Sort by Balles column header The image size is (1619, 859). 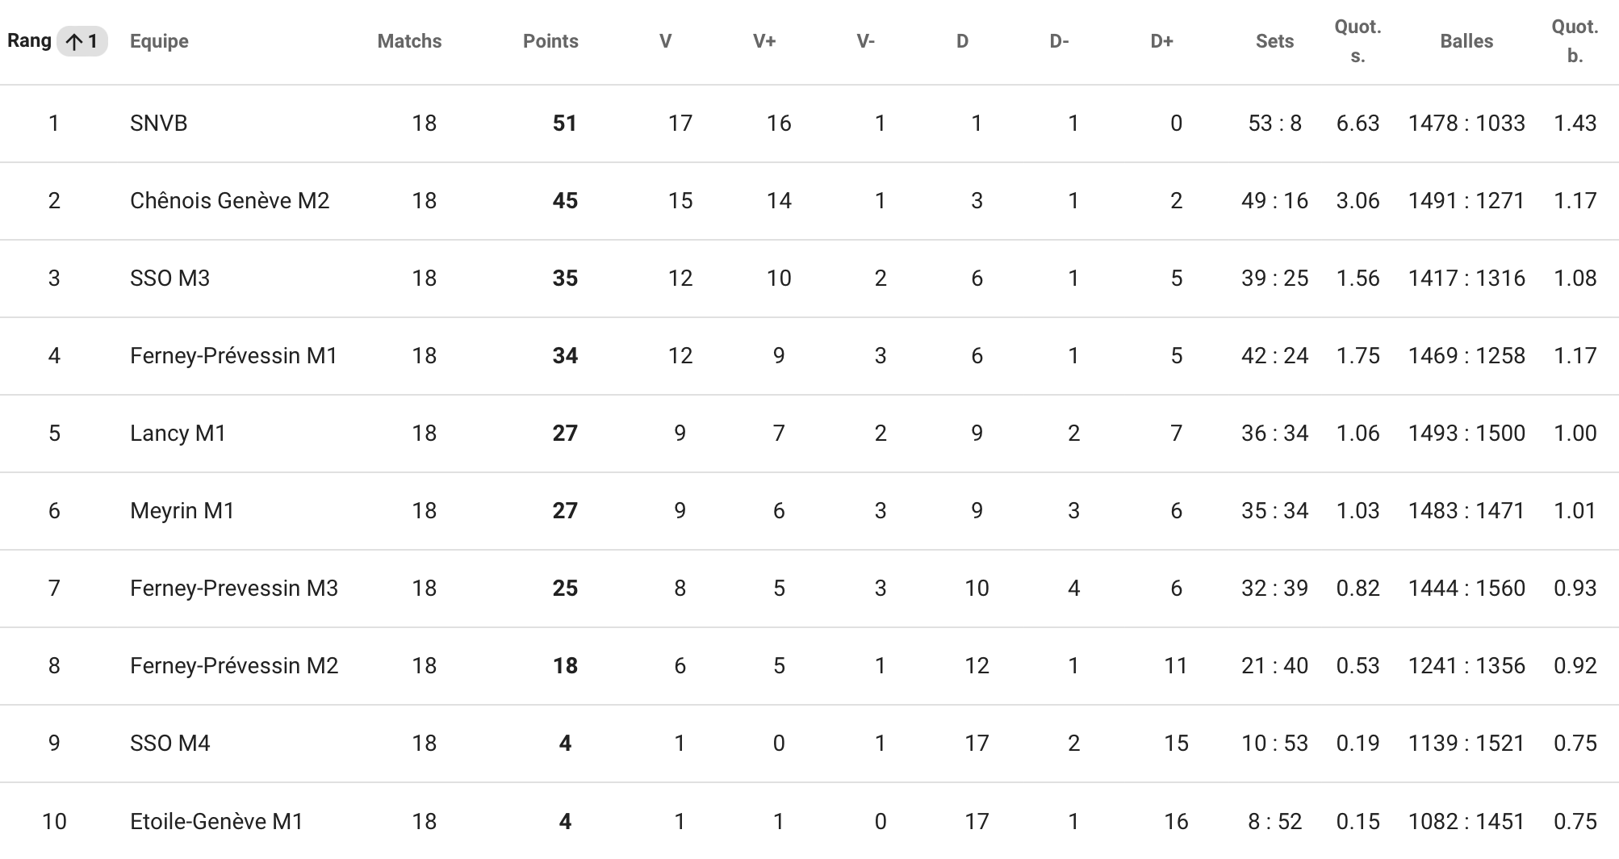coord(1466,41)
